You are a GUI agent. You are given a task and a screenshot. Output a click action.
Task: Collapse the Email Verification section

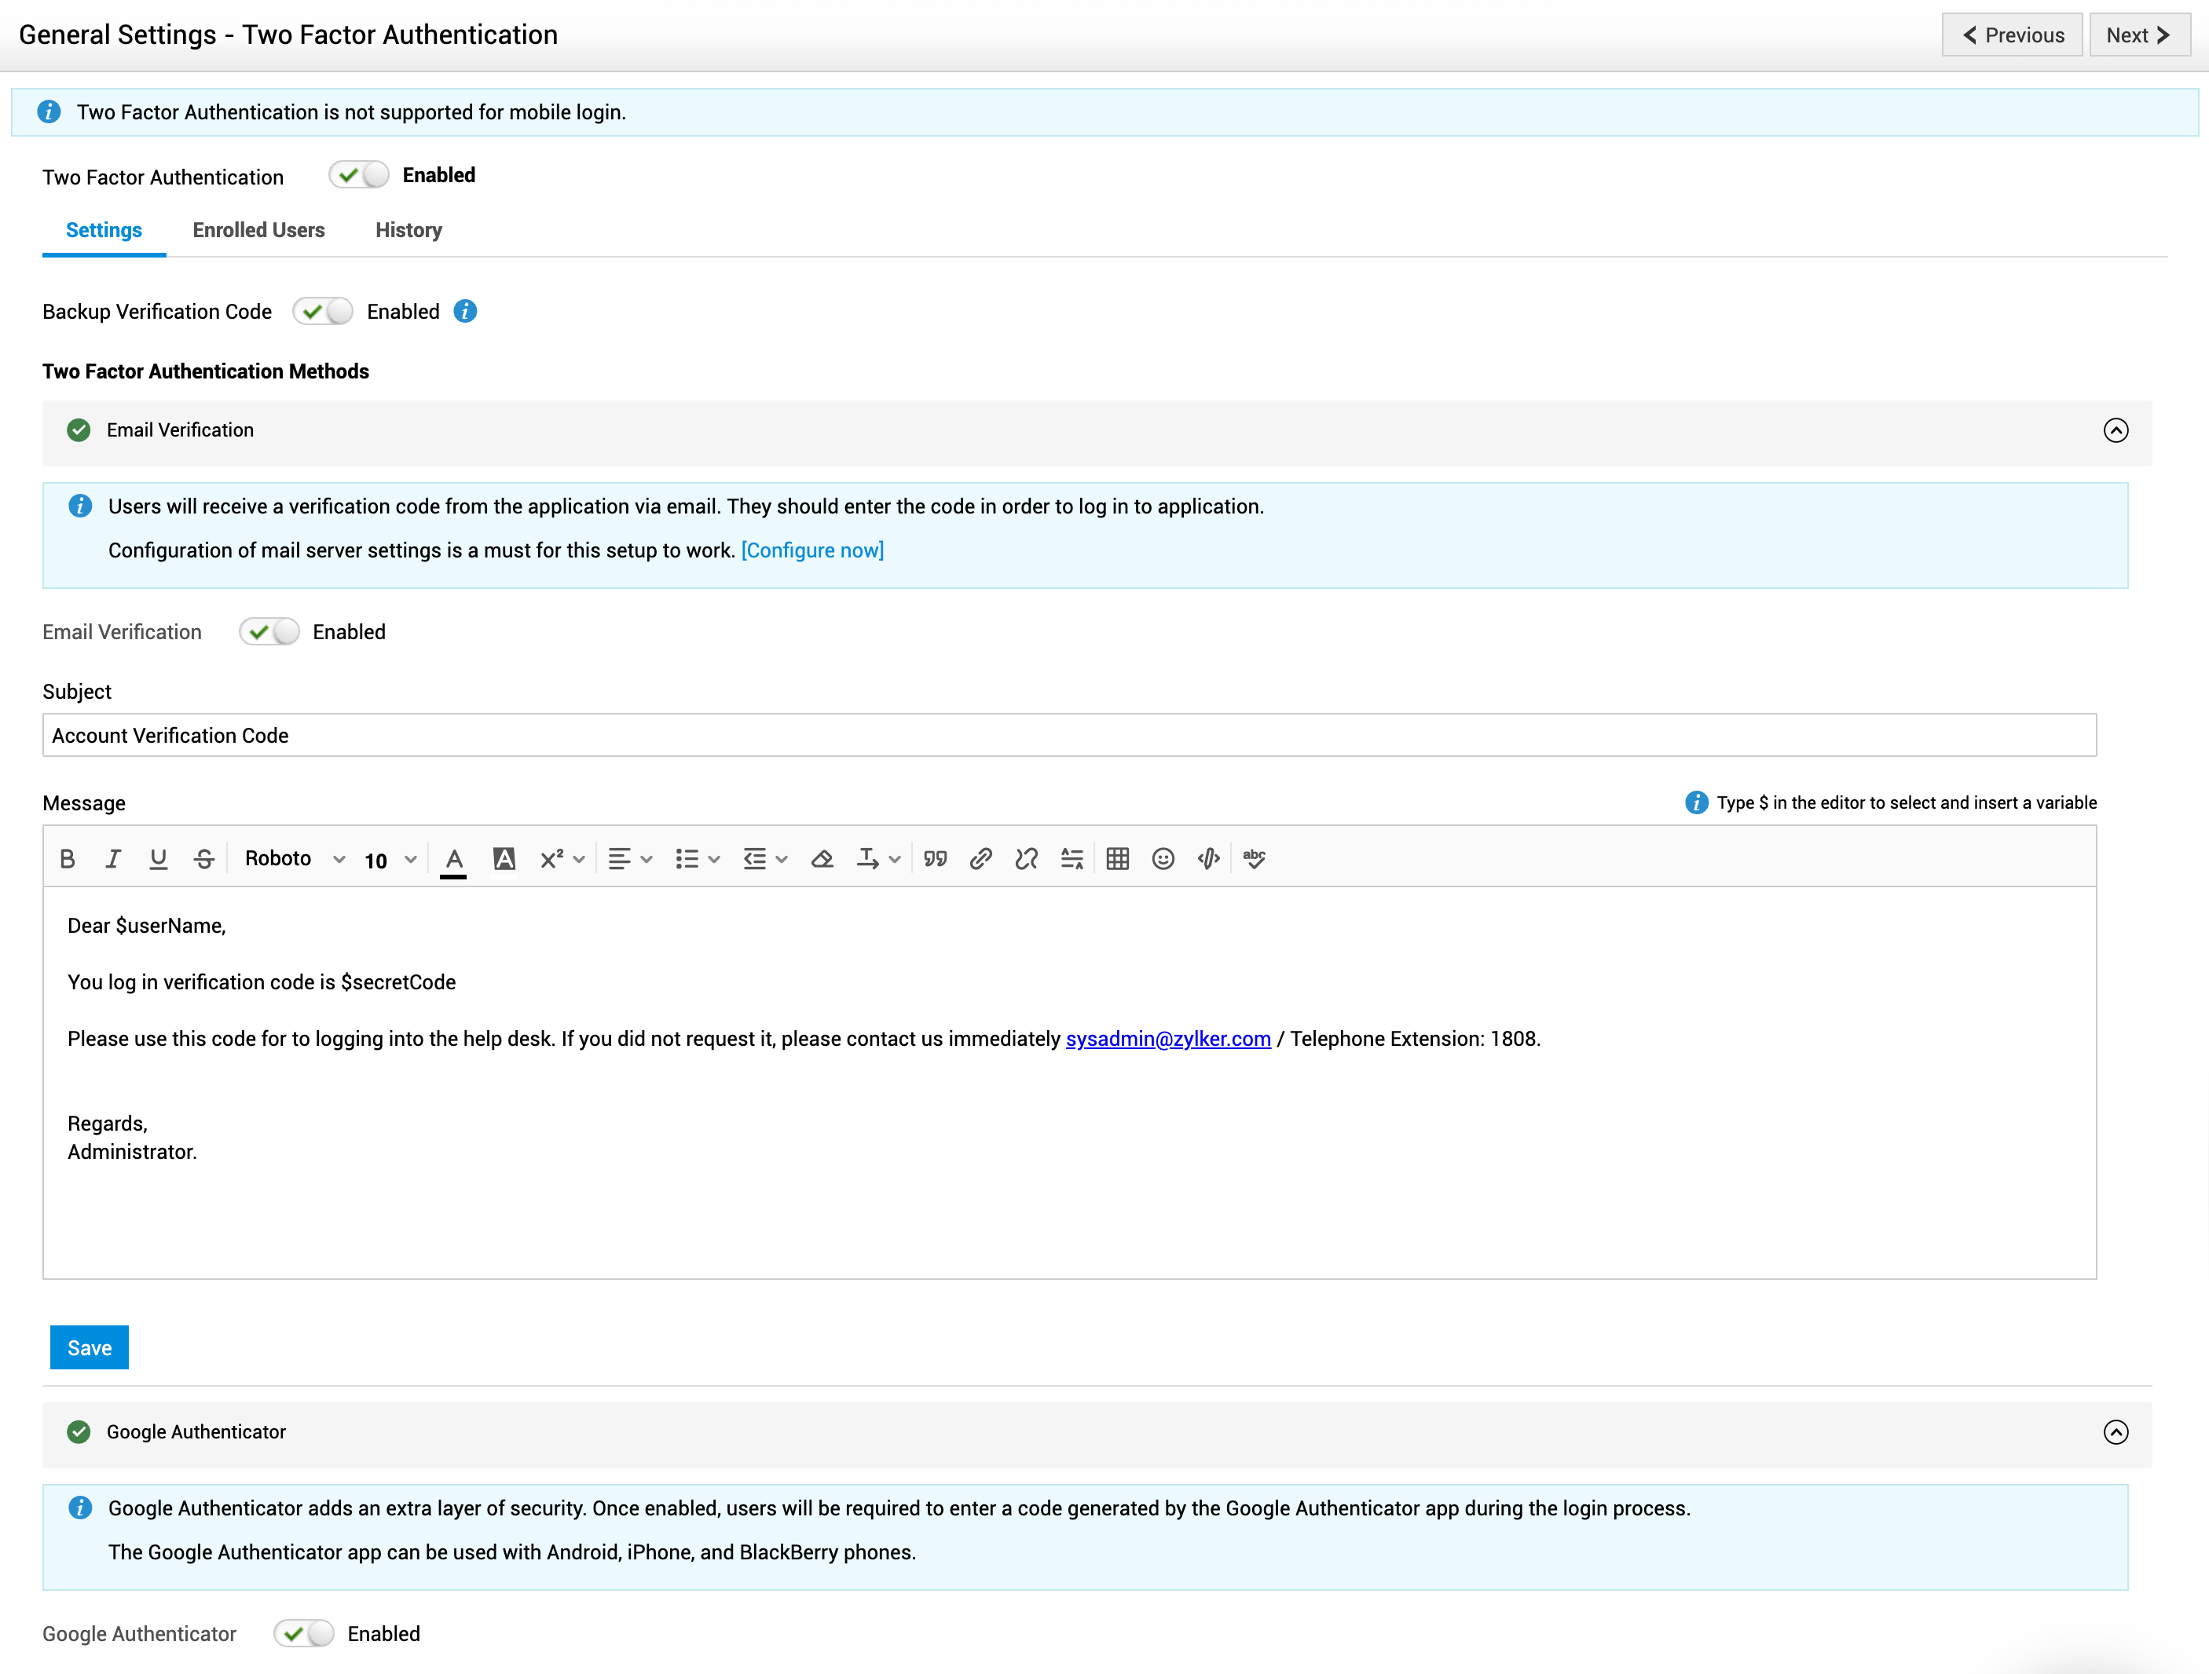pyautogui.click(x=2116, y=430)
